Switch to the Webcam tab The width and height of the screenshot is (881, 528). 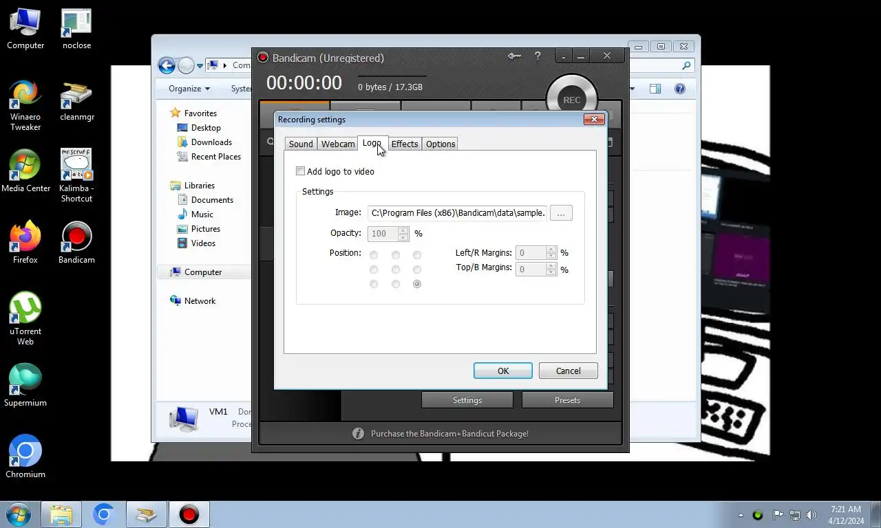(338, 144)
